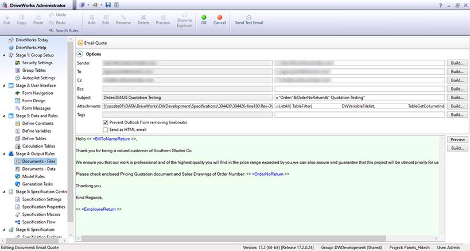Collapse Stage 2: User Interface node
This screenshot has height=251, width=470.
4,86
